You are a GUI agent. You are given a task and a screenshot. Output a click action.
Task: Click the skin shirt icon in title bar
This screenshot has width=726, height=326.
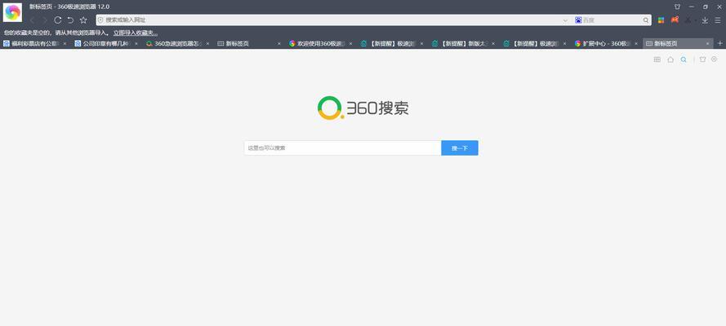pyautogui.click(x=677, y=7)
